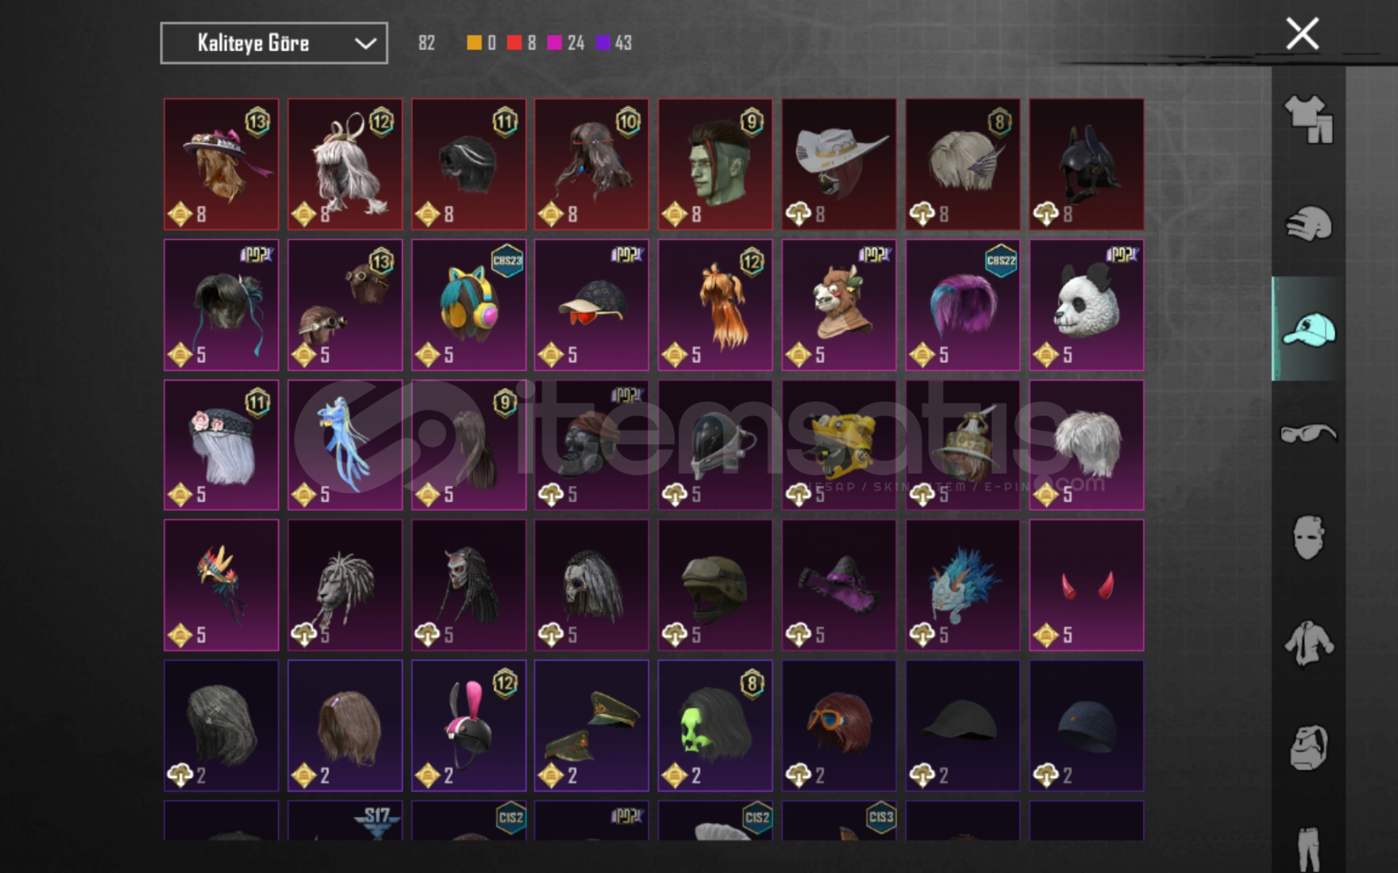1398x873 pixels.
Task: Select the pants category icon
Action: pyautogui.click(x=1308, y=849)
